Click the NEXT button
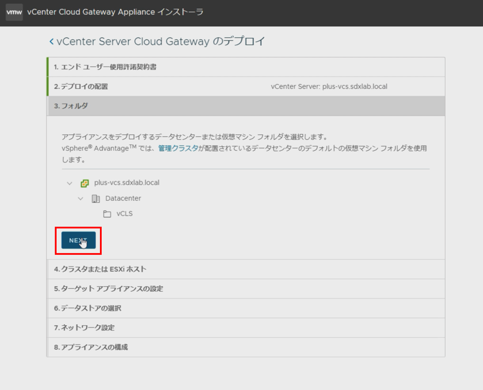 coord(79,240)
